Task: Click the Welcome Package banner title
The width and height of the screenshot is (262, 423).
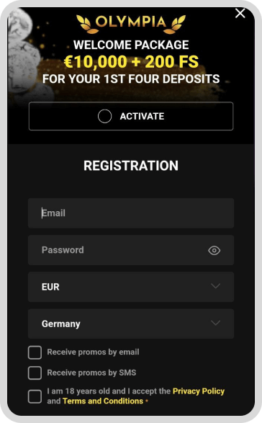Action: tap(131, 45)
